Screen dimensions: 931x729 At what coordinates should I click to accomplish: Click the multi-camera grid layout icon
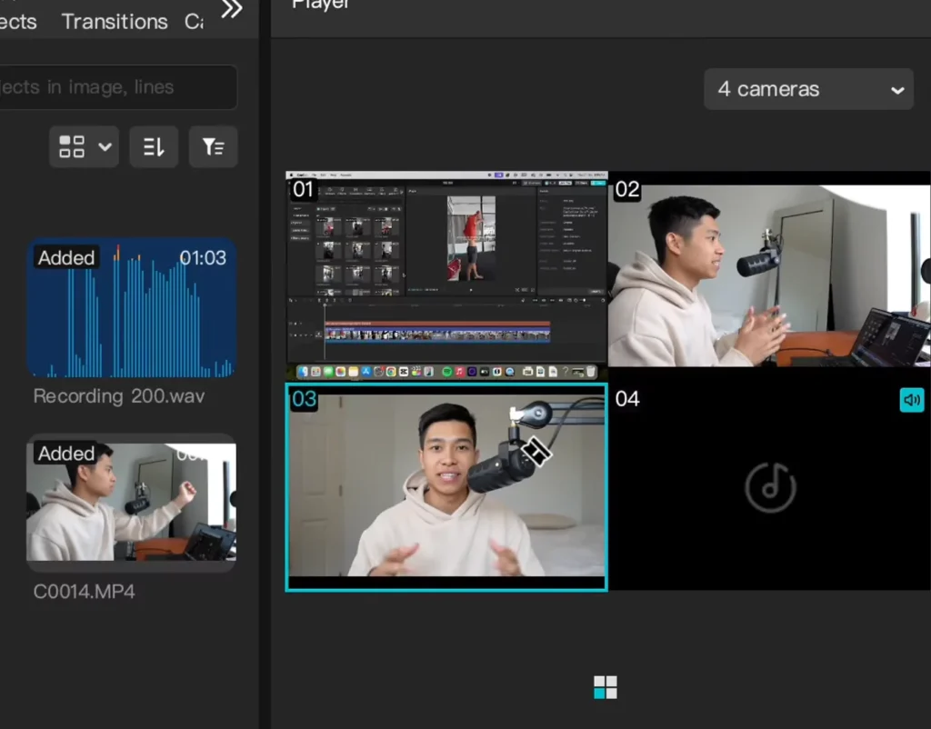605,687
